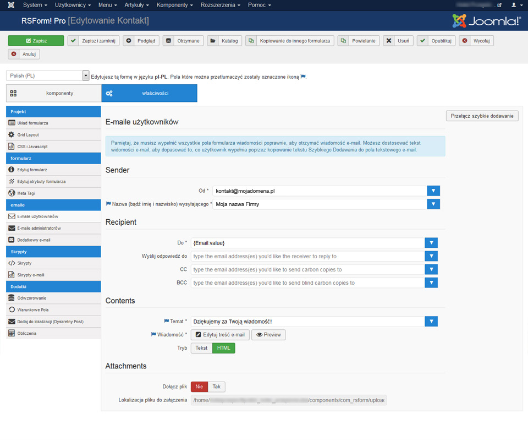This screenshot has height=440, width=528.
Task: Click the green Zapisz button
Action: point(36,41)
